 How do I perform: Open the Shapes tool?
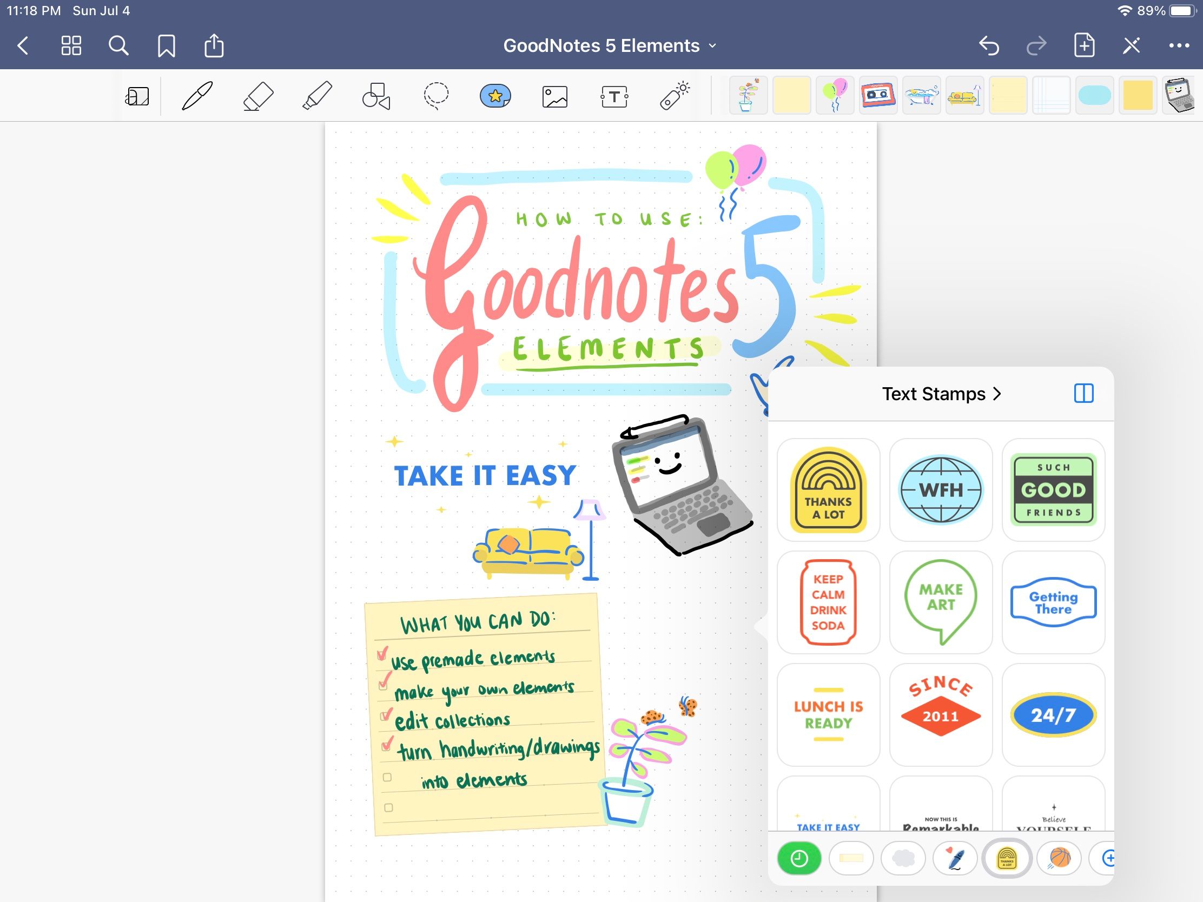[375, 95]
